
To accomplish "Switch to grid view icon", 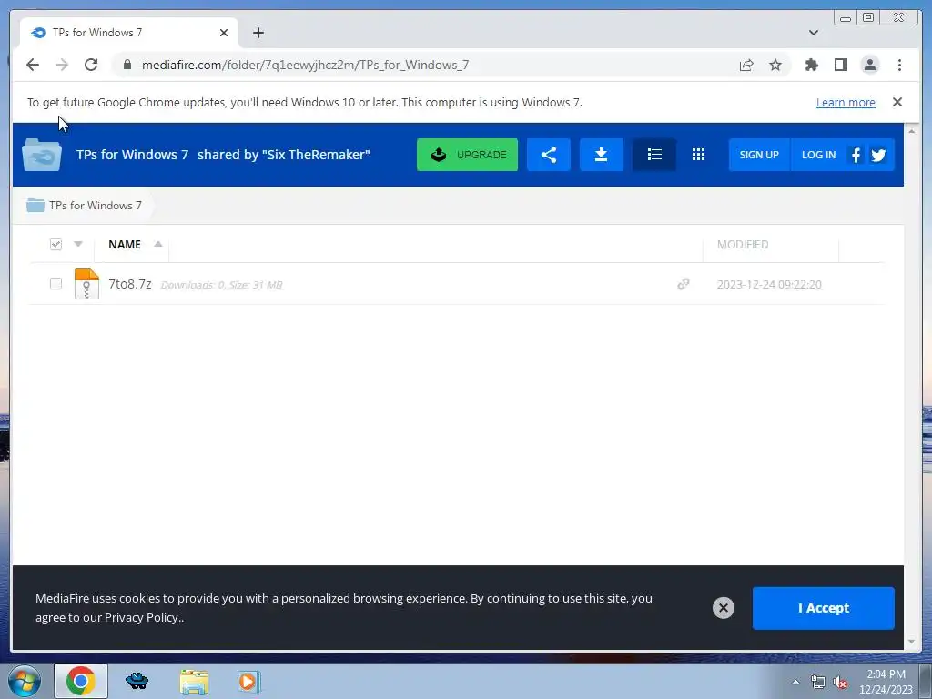I will pos(698,155).
